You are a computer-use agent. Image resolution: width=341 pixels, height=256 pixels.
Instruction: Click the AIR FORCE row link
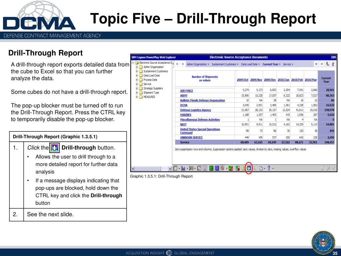pos(186,91)
